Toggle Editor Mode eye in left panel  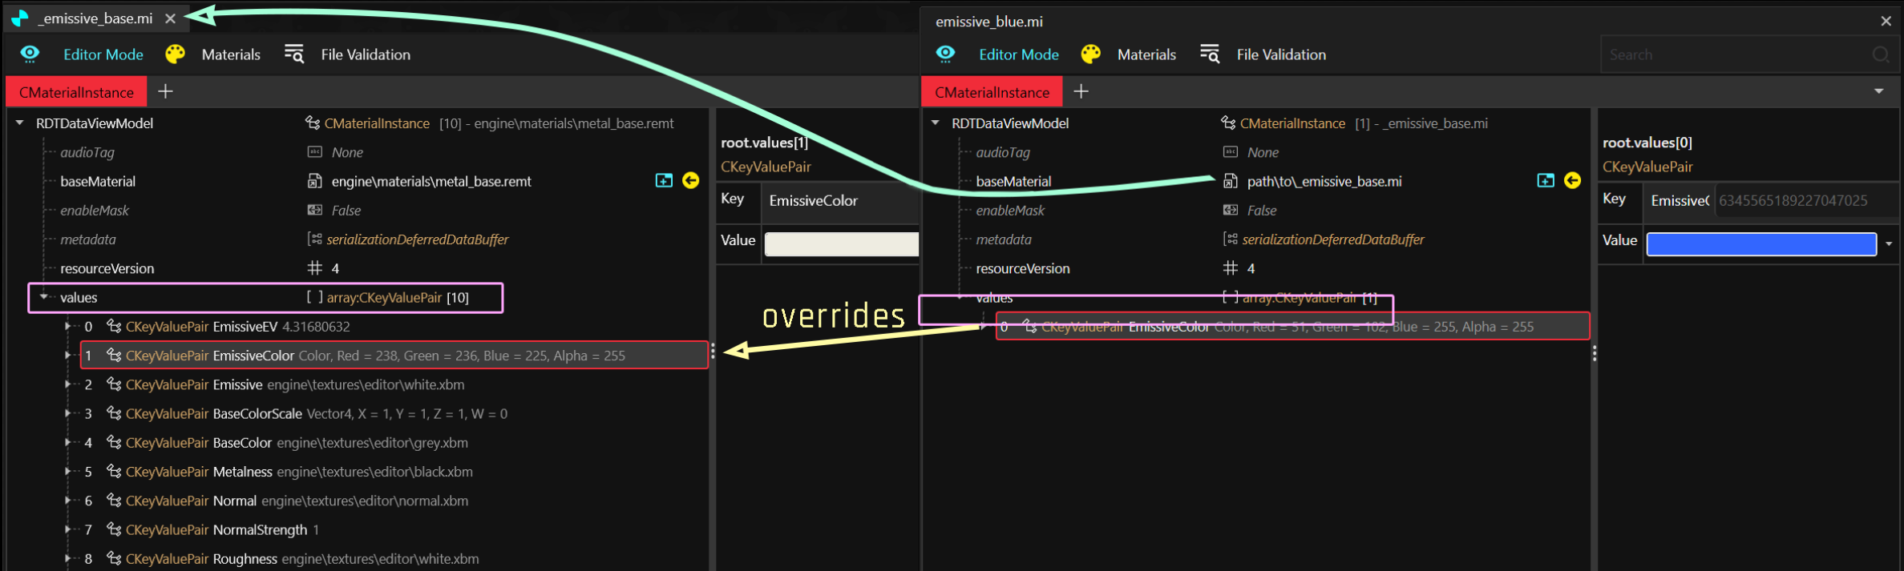30,54
